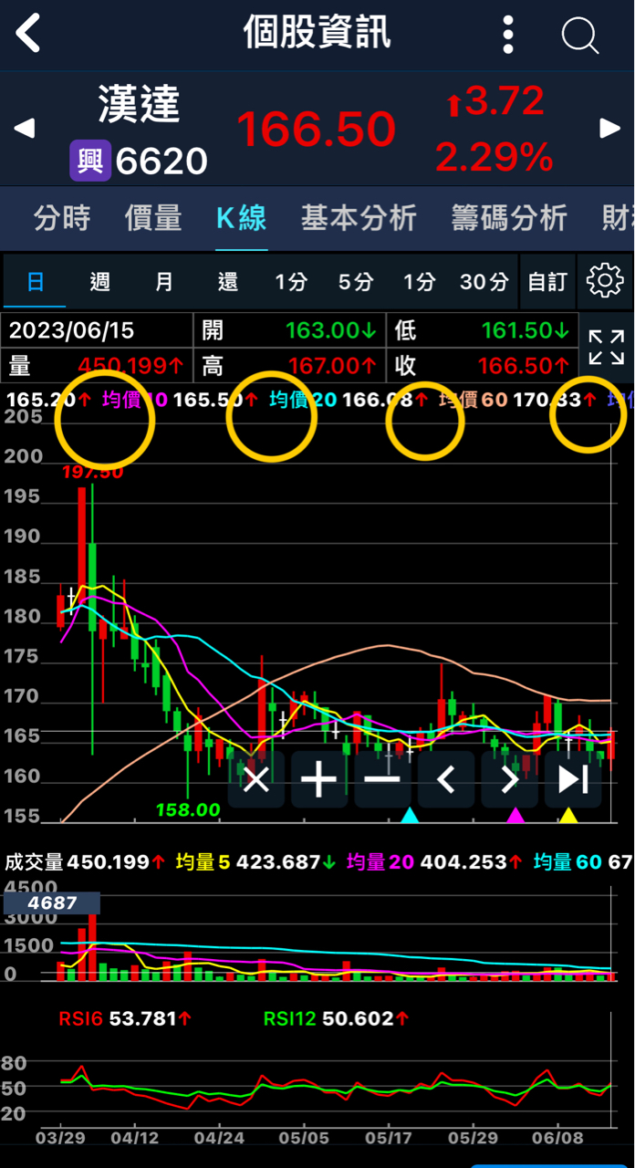The height and width of the screenshot is (1168, 635).
Task: Move crosshair to previous candle
Action: tap(446, 779)
